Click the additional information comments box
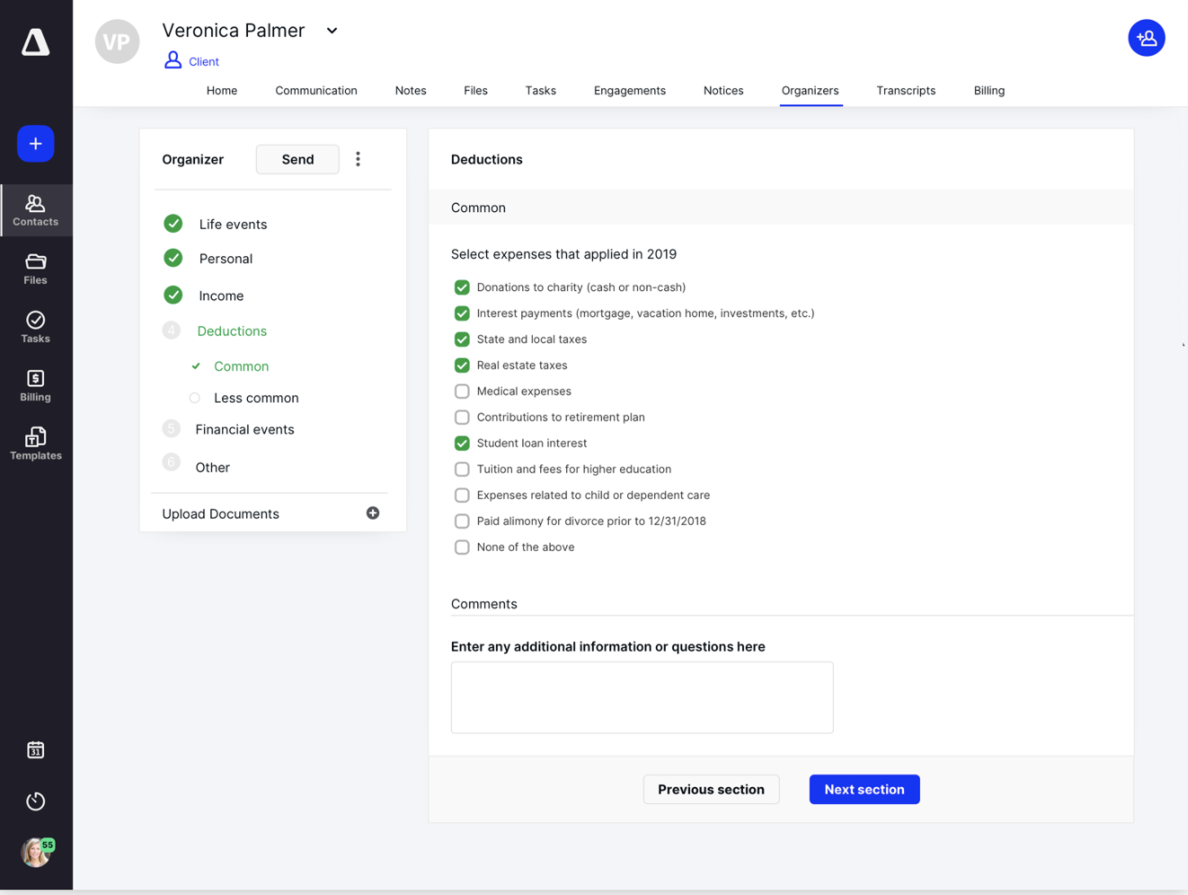The height and width of the screenshot is (895, 1188). click(x=642, y=697)
